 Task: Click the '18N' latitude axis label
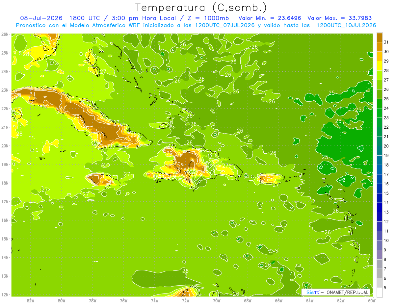[x=5, y=183]
